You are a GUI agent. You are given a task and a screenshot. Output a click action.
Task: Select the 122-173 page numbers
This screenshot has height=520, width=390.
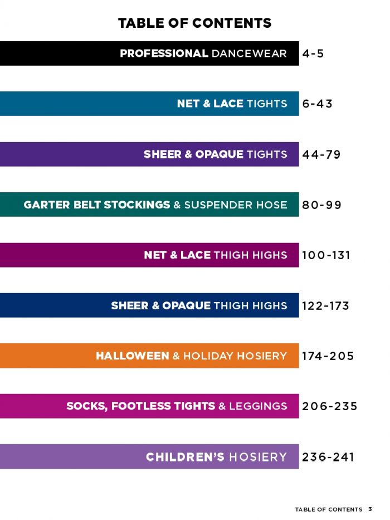click(325, 305)
